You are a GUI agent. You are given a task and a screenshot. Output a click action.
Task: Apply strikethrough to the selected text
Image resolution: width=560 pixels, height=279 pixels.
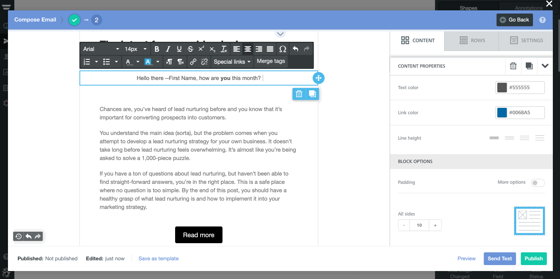(190, 49)
